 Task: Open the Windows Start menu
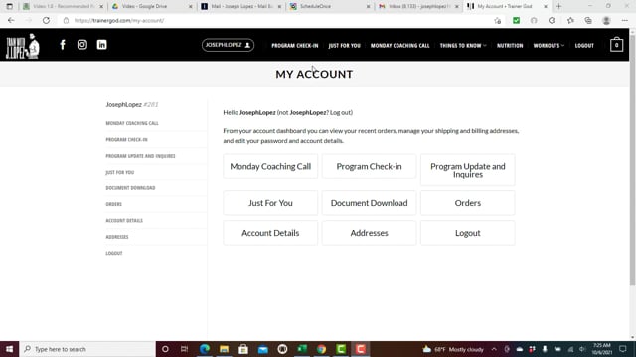pos(9,349)
